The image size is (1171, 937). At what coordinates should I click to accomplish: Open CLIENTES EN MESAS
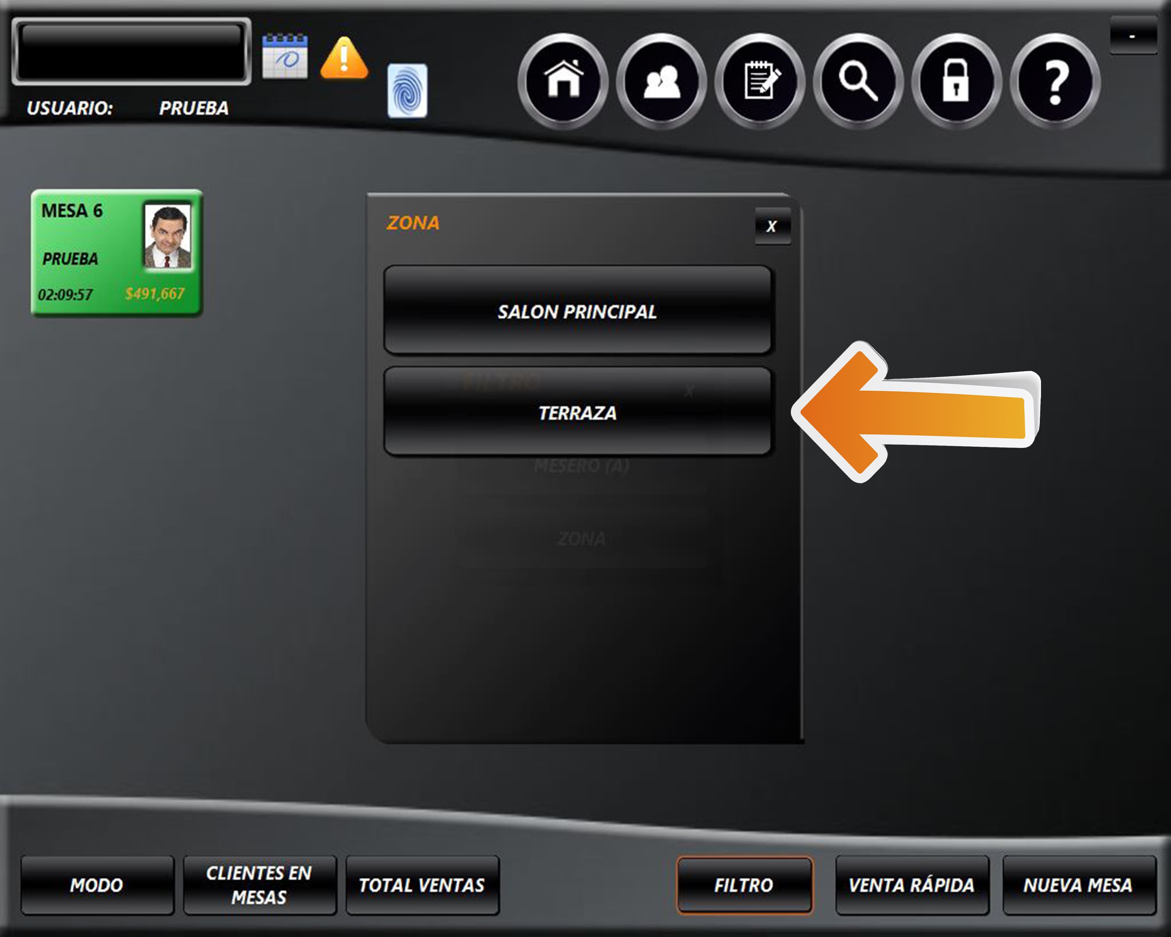259,885
